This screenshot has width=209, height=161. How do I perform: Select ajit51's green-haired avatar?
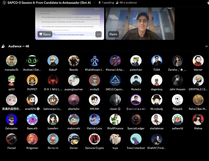tap(11, 80)
